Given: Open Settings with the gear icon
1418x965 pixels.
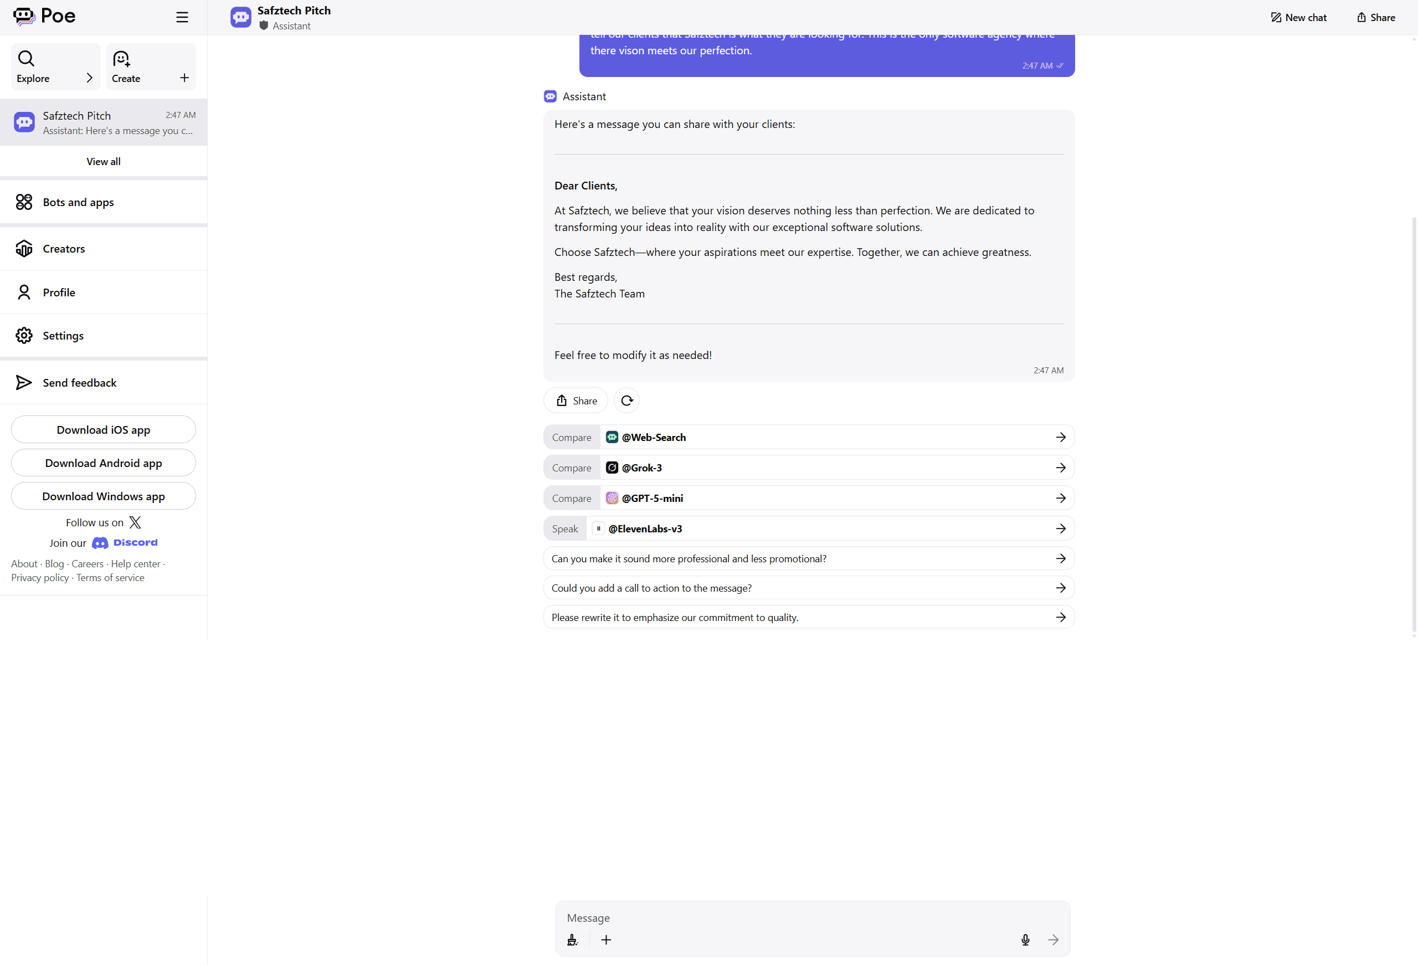Looking at the screenshot, I should tap(63, 335).
